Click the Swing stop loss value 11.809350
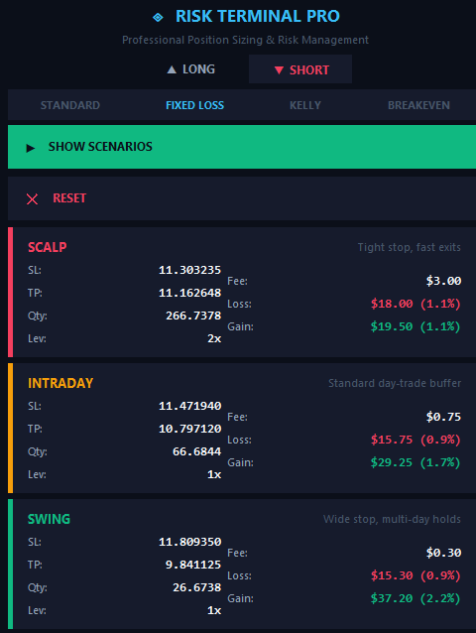 tap(190, 542)
